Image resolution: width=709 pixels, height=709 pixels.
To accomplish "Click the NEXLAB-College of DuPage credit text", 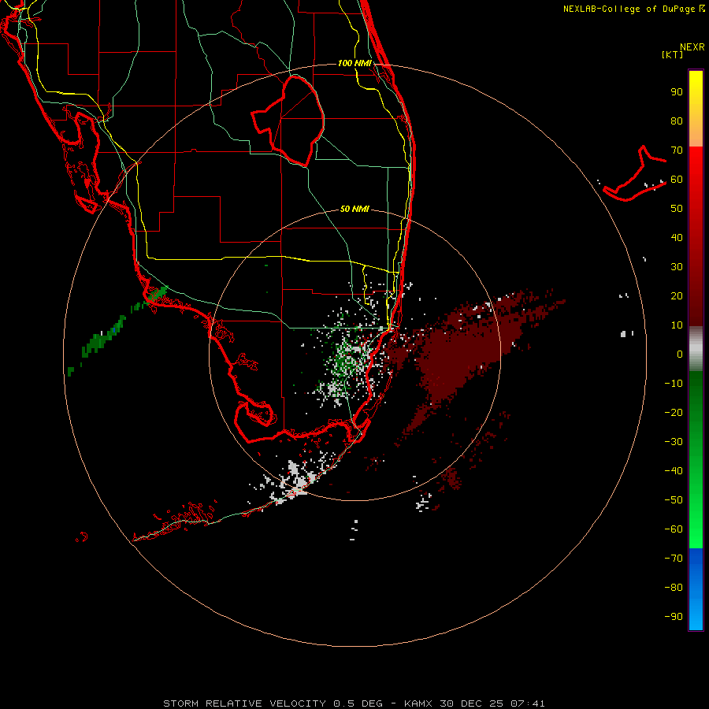I will tap(631, 9).
